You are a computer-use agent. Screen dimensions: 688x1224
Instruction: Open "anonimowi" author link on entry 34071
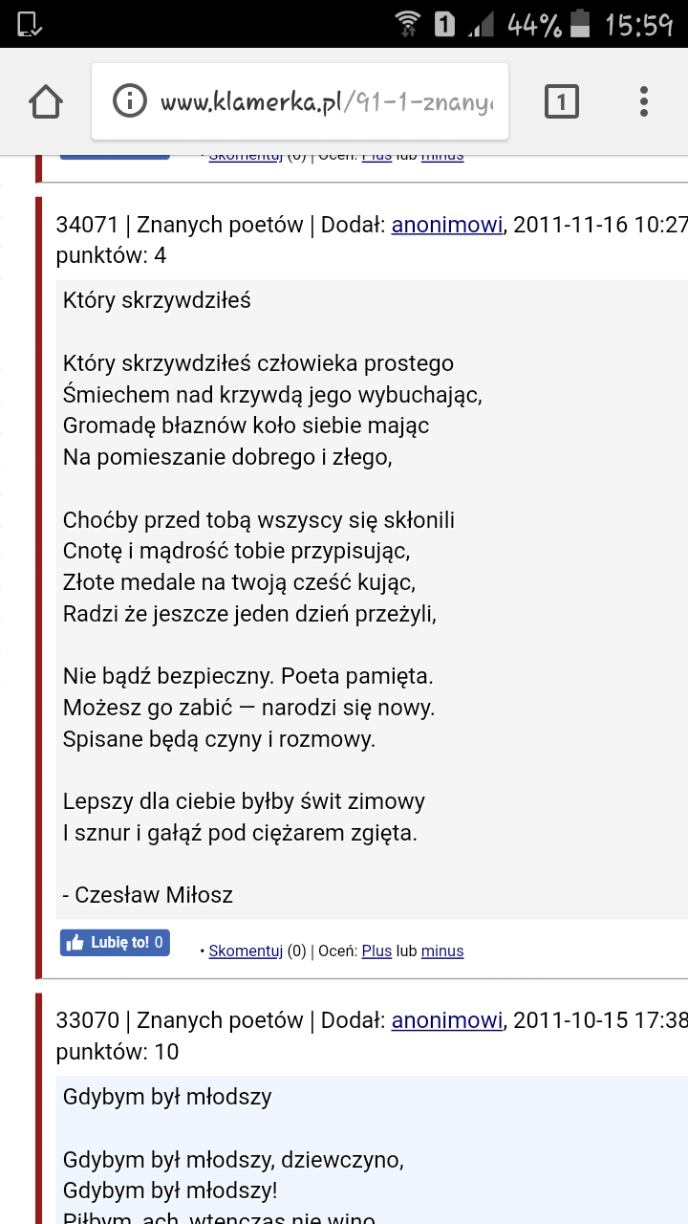coord(446,225)
